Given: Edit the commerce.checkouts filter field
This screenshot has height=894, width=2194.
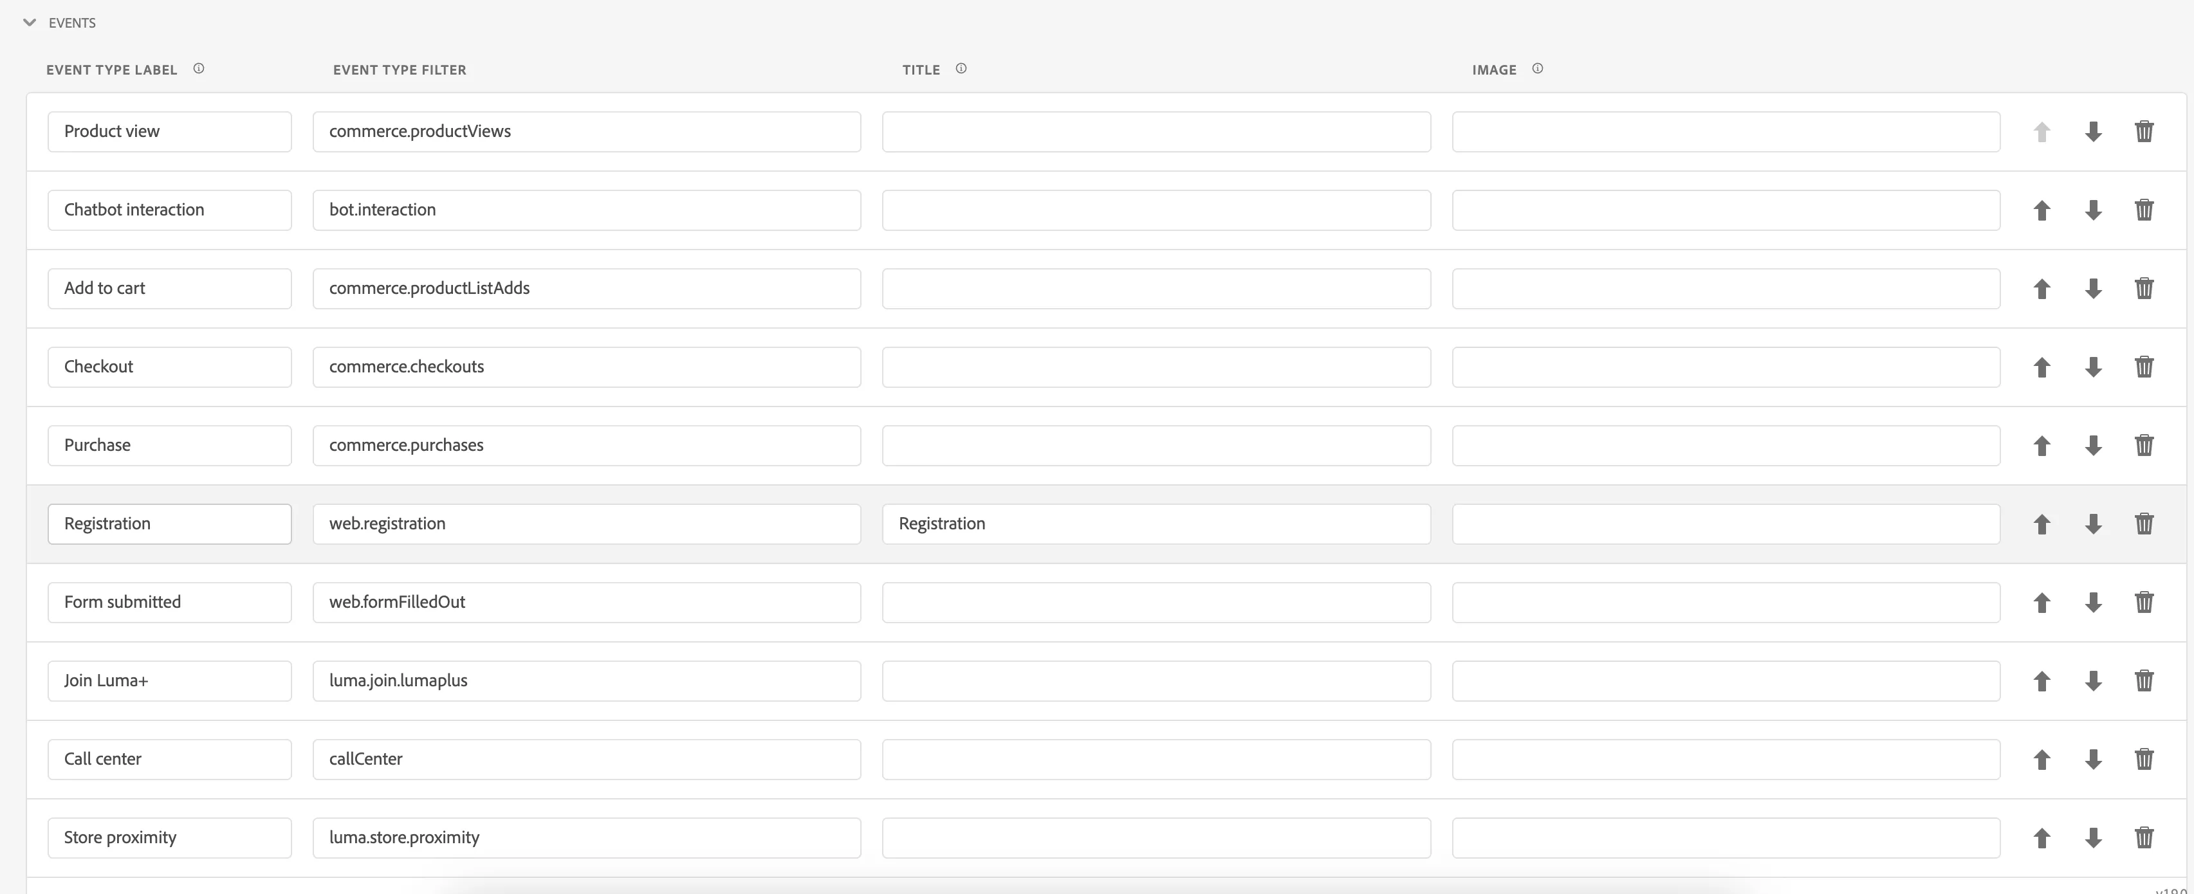Looking at the screenshot, I should [587, 367].
